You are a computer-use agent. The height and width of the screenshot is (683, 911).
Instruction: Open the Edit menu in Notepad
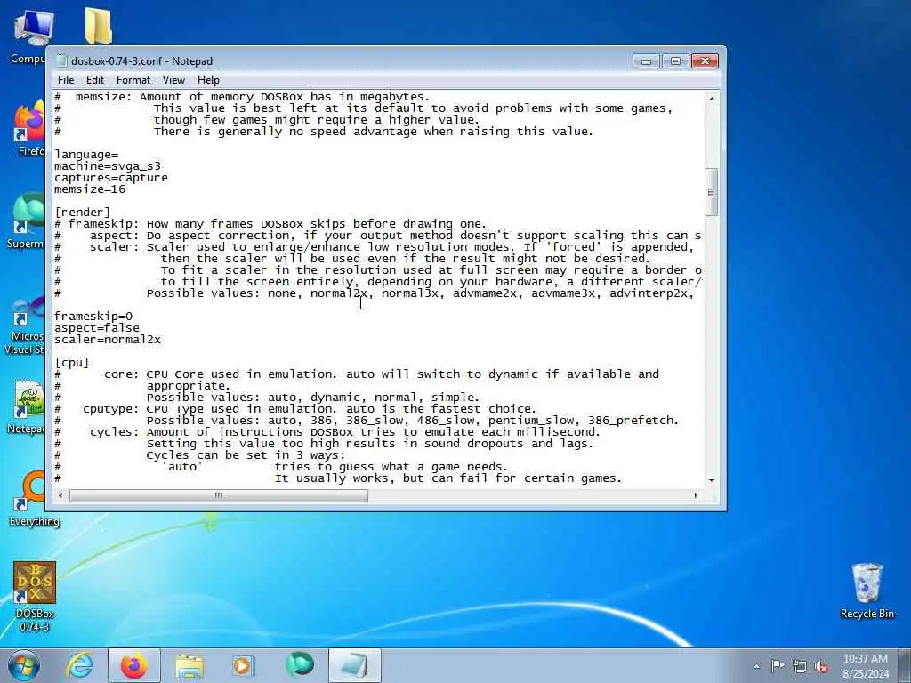[x=94, y=80]
